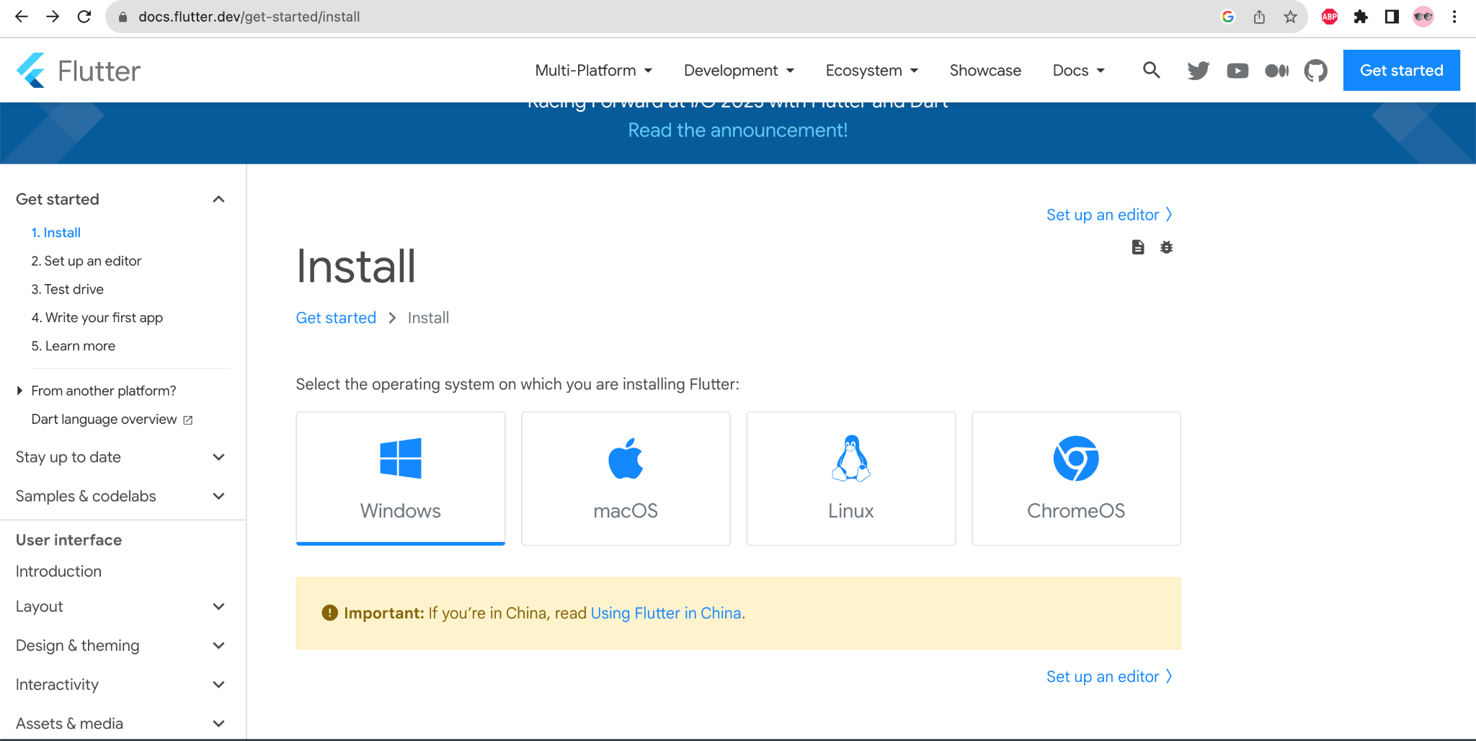The height and width of the screenshot is (741, 1476).
Task: Click the report issue bug icon
Action: 1167,247
